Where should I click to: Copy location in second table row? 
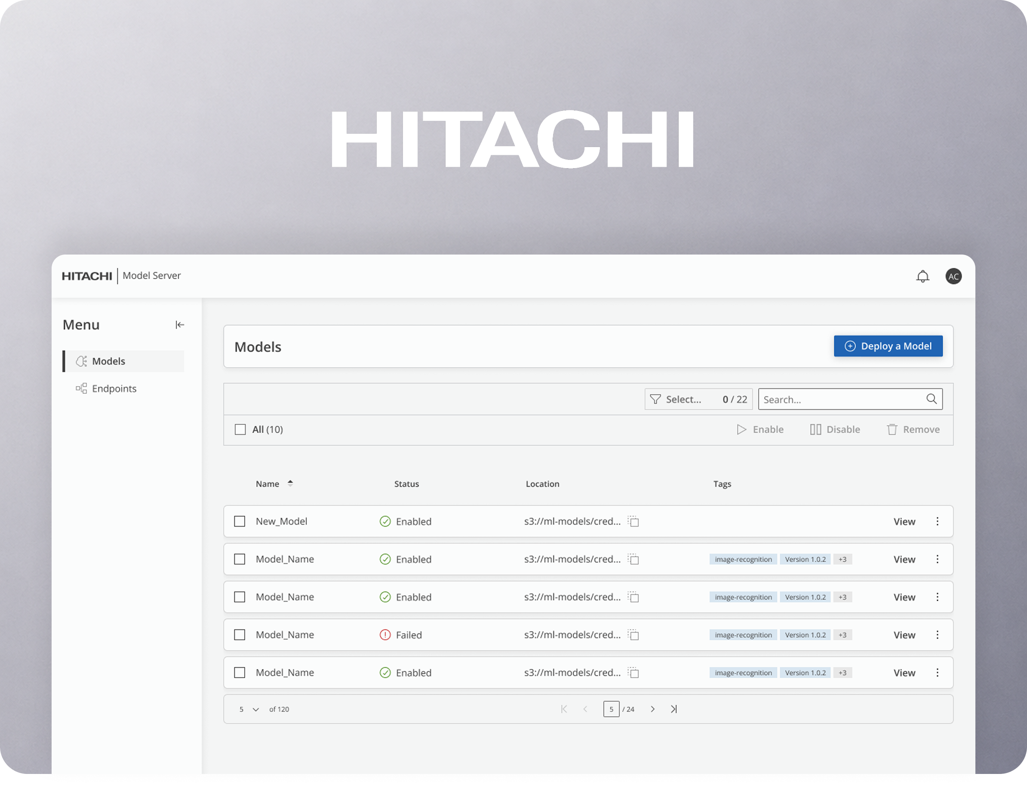click(x=633, y=559)
